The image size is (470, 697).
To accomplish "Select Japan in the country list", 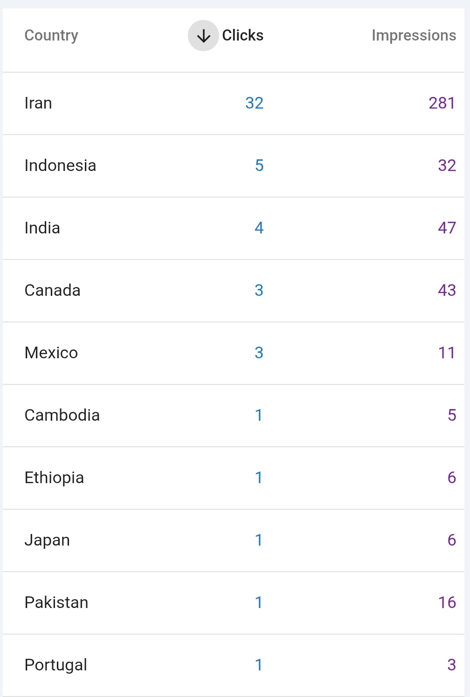I will [x=234, y=540].
